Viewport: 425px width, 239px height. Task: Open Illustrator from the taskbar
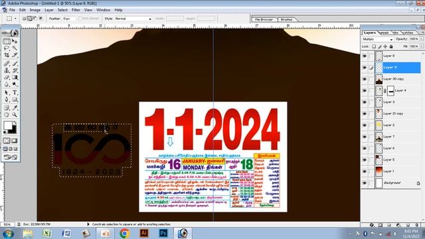(x=144, y=233)
